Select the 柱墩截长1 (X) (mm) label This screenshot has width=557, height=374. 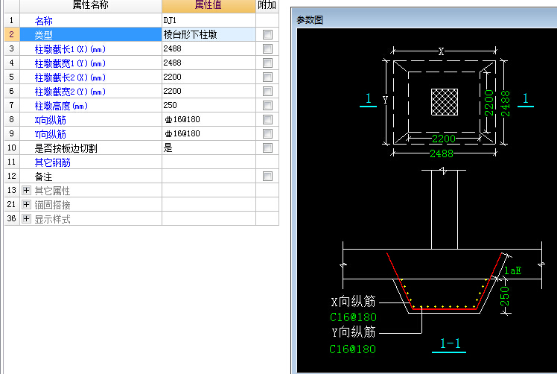pyautogui.click(x=70, y=49)
